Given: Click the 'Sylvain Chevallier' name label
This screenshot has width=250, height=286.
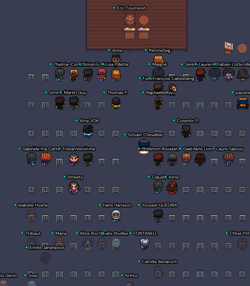Looking at the screenshot, I should click(x=145, y=135).
